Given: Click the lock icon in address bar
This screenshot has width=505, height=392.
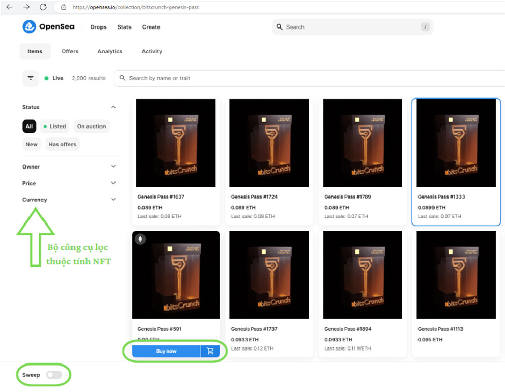Looking at the screenshot, I should point(64,7).
